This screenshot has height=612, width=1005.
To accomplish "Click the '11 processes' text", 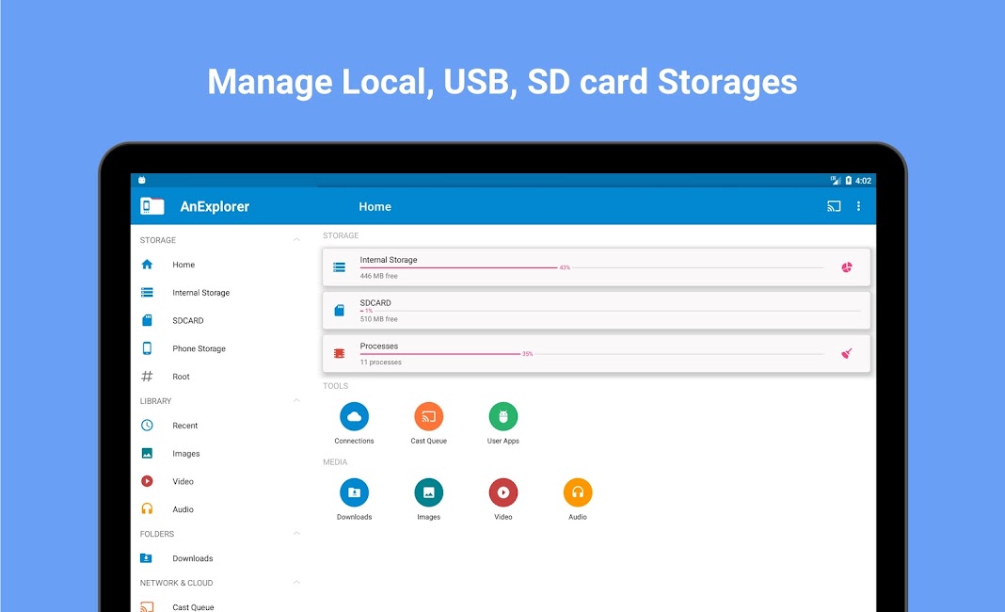I will pos(381,362).
